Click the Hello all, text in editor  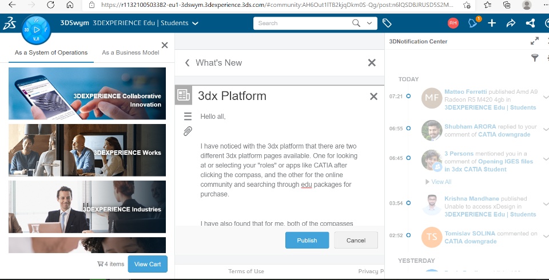point(213,117)
